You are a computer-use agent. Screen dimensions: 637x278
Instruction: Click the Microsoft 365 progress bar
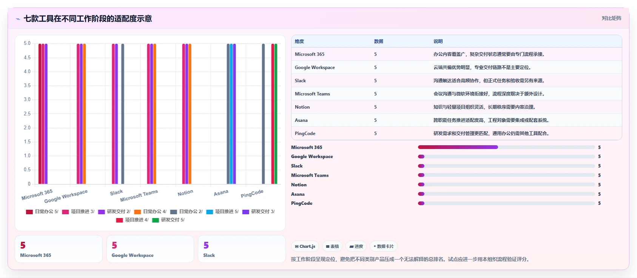506,147
